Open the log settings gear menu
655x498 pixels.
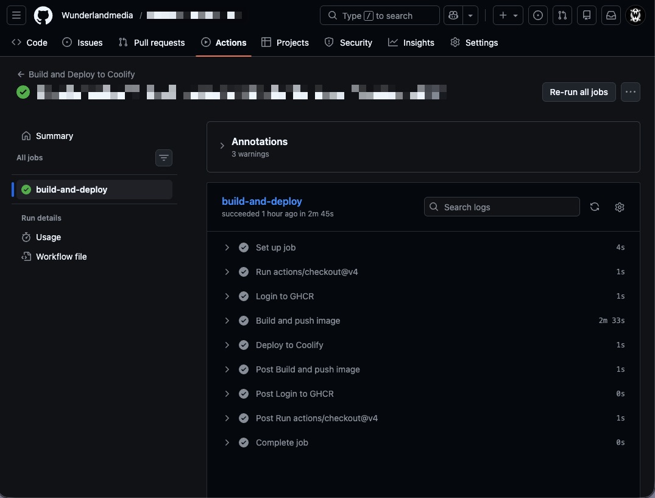pyautogui.click(x=620, y=207)
